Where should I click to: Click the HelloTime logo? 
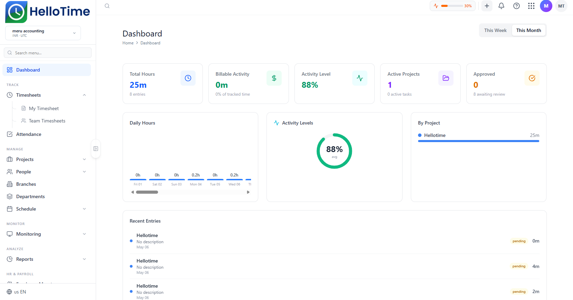point(48,12)
